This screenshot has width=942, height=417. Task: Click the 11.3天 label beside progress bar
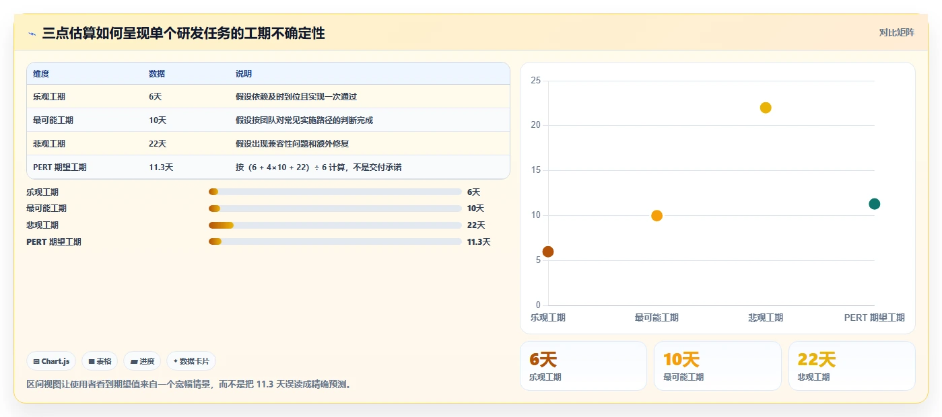tap(479, 241)
